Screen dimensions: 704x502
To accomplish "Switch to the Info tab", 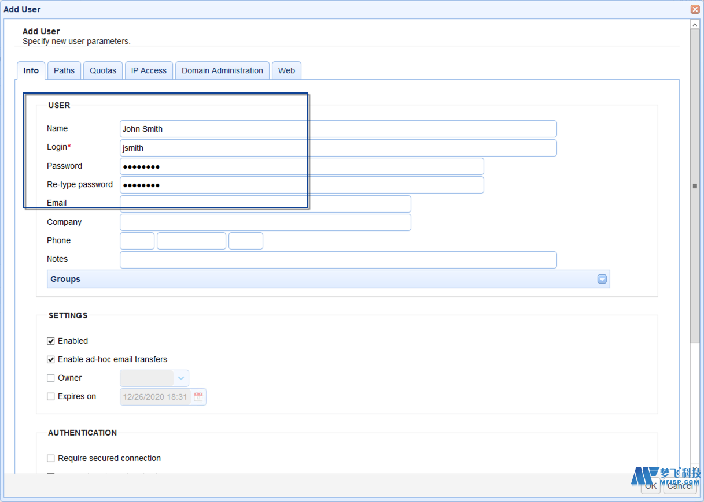I will click(x=31, y=70).
